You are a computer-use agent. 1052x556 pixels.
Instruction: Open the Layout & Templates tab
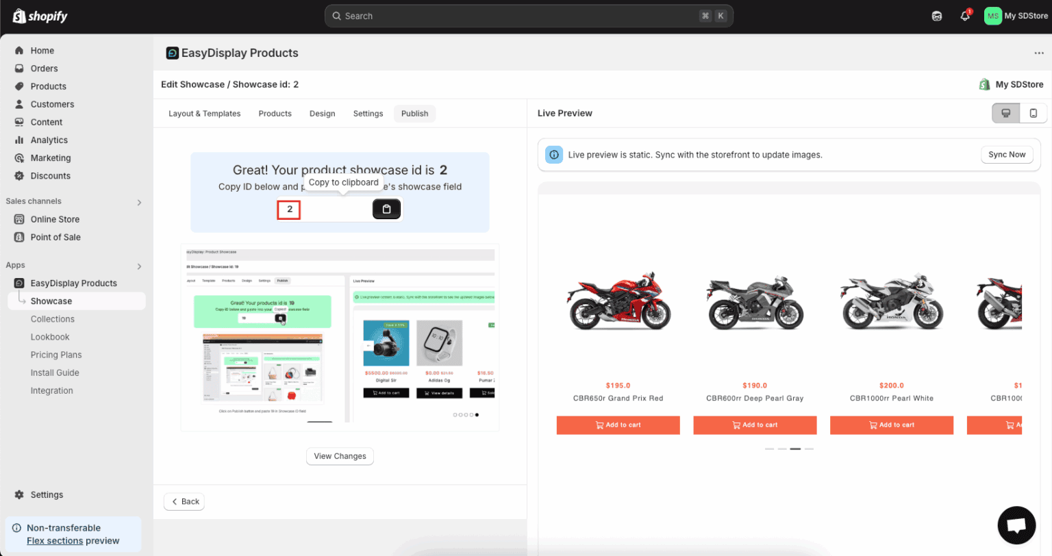(204, 113)
